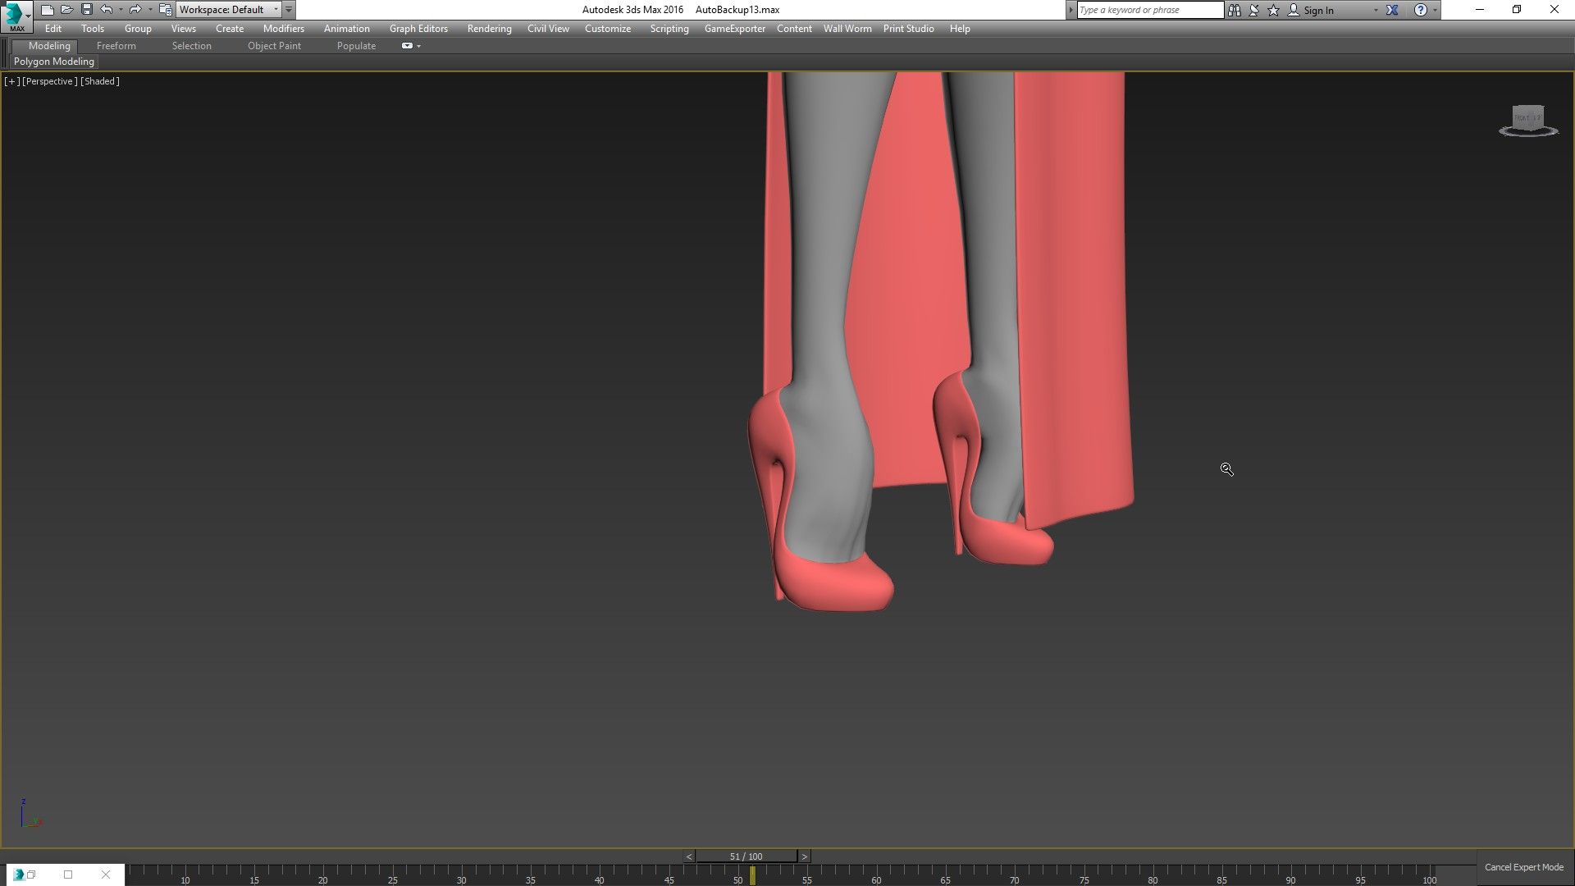The image size is (1575, 886).
Task: Click the Open File folder icon
Action: [67, 10]
